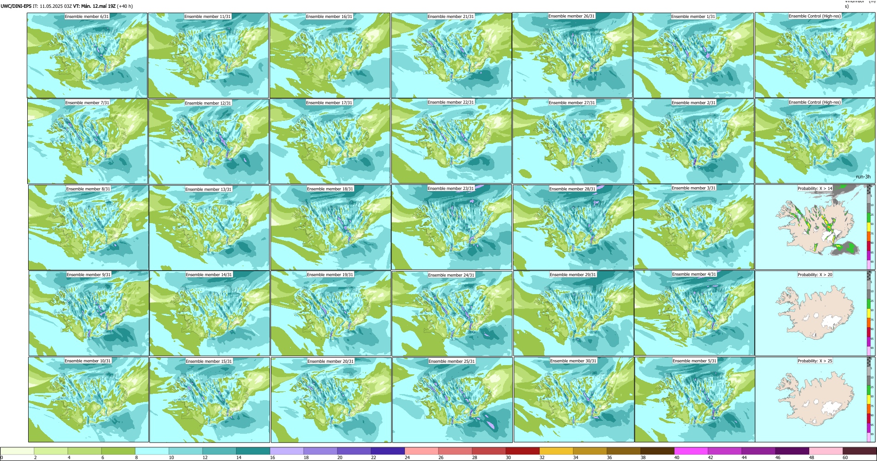Pick the dark red 30–32 legend swatch
This screenshot has height=461, width=877.
coord(523,451)
